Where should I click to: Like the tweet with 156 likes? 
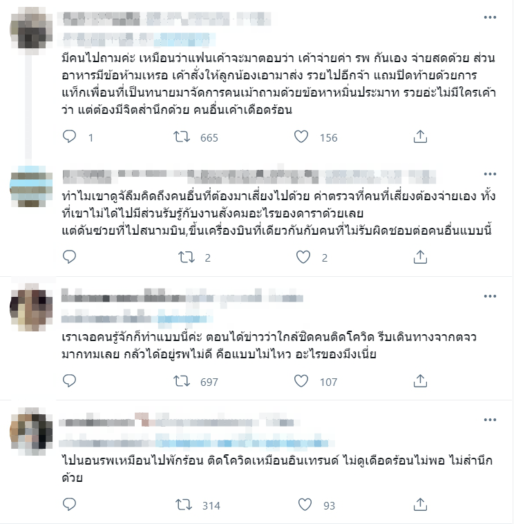pos(301,137)
